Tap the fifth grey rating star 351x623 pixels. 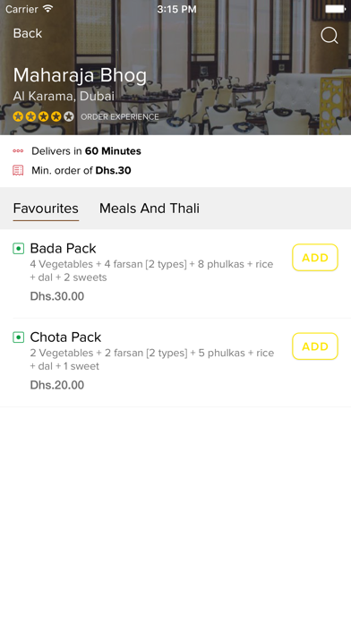click(x=69, y=116)
